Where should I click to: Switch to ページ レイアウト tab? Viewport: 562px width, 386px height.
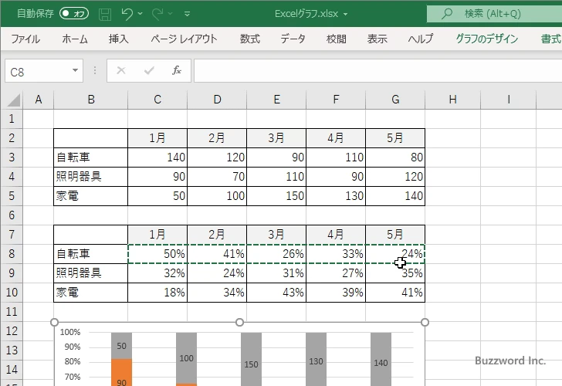[184, 39]
